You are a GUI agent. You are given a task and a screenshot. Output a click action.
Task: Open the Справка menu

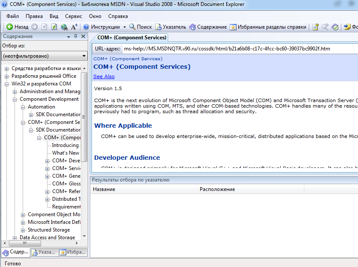coord(118,16)
